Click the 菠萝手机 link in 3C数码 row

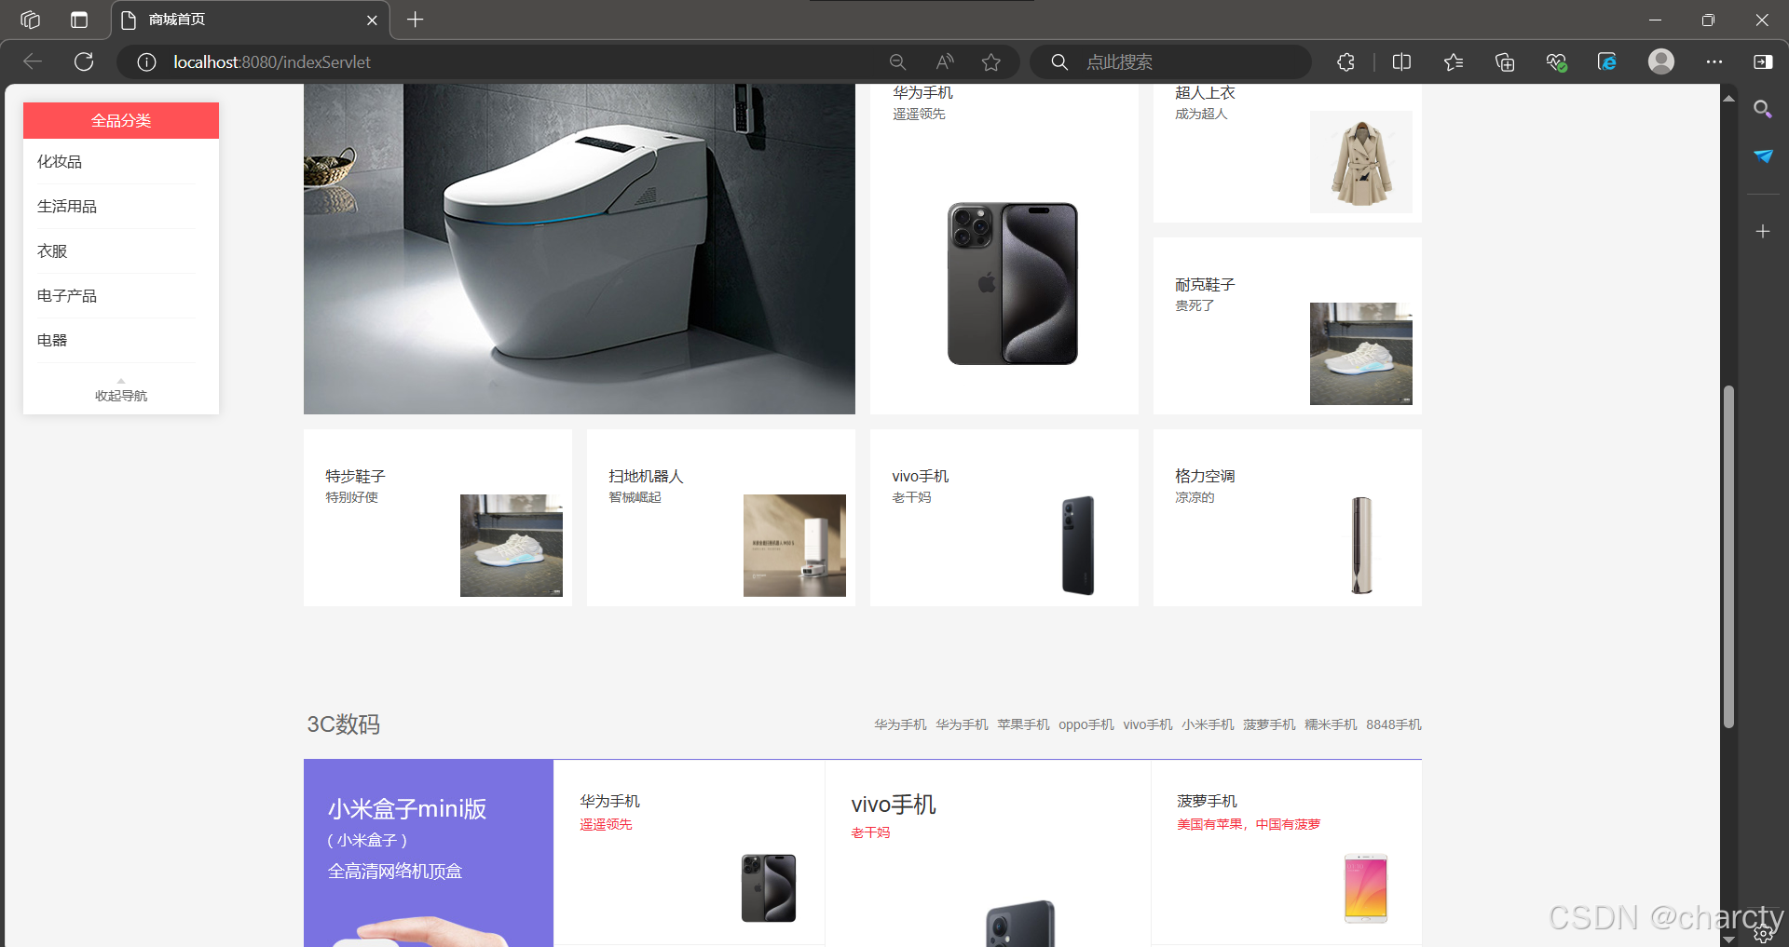pos(1269,724)
